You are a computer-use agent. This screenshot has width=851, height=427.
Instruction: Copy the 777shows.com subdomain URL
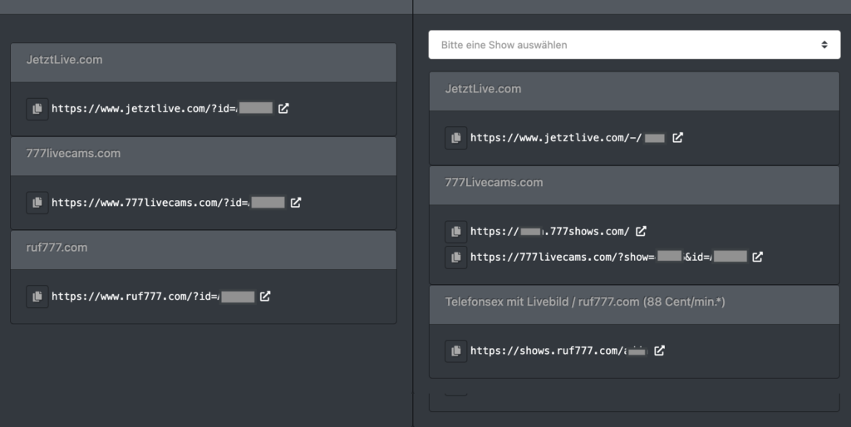point(455,232)
